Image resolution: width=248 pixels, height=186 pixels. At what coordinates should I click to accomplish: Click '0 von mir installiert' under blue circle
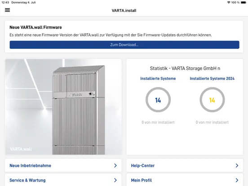click(158, 122)
